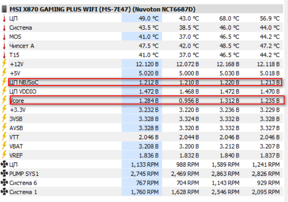Select the 3VSB label
This screenshot has width=288, height=202.
point(16,119)
